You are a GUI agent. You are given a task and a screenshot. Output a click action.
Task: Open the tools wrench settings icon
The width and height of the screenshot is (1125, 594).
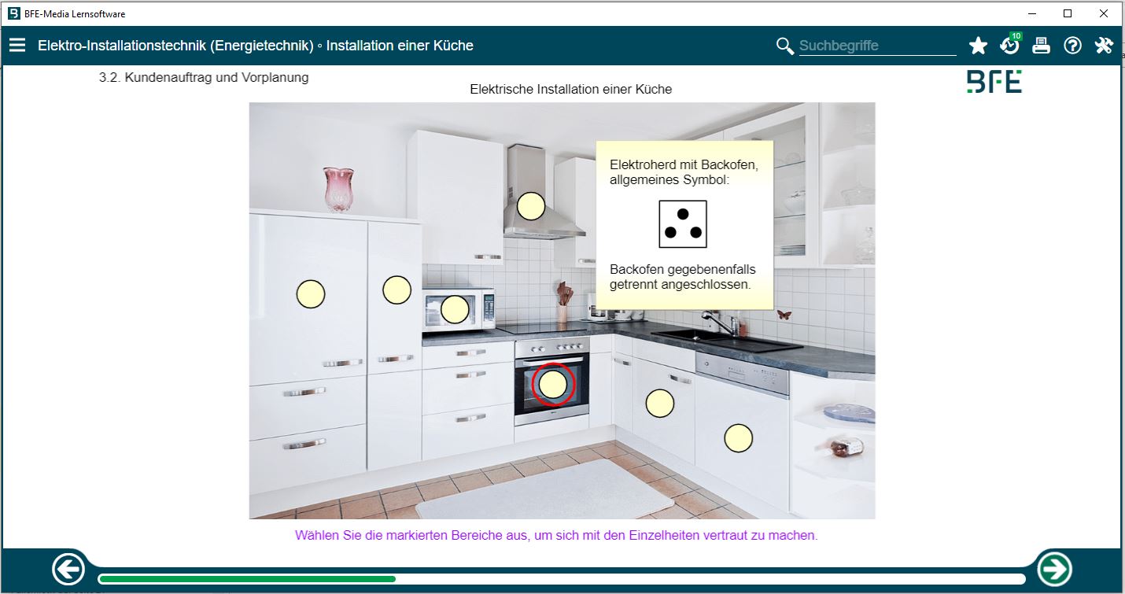click(x=1104, y=46)
